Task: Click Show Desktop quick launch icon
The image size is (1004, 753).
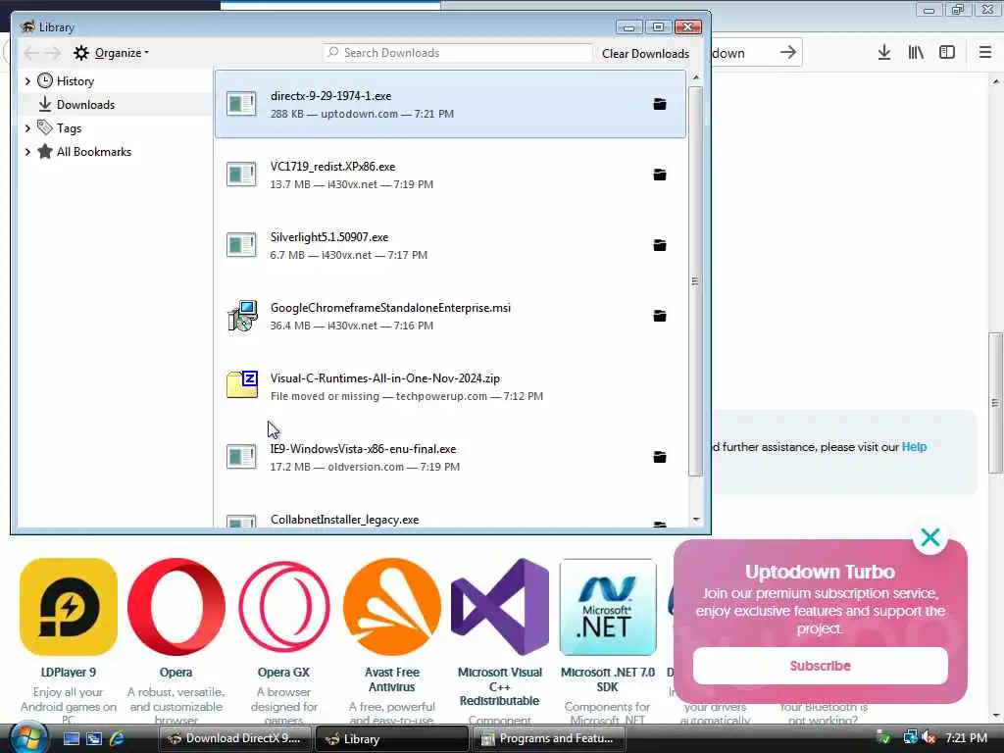Action: [x=71, y=739]
